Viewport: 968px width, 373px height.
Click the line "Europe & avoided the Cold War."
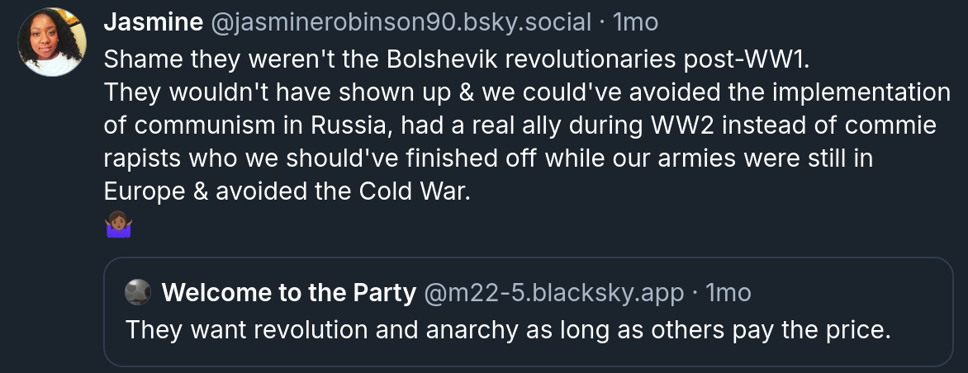287,191
